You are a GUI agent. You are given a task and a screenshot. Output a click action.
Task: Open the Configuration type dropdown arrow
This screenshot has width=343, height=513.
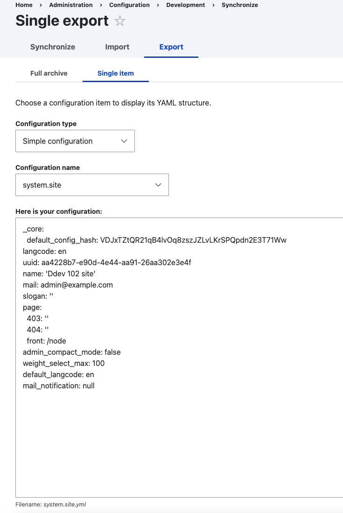coord(124,141)
